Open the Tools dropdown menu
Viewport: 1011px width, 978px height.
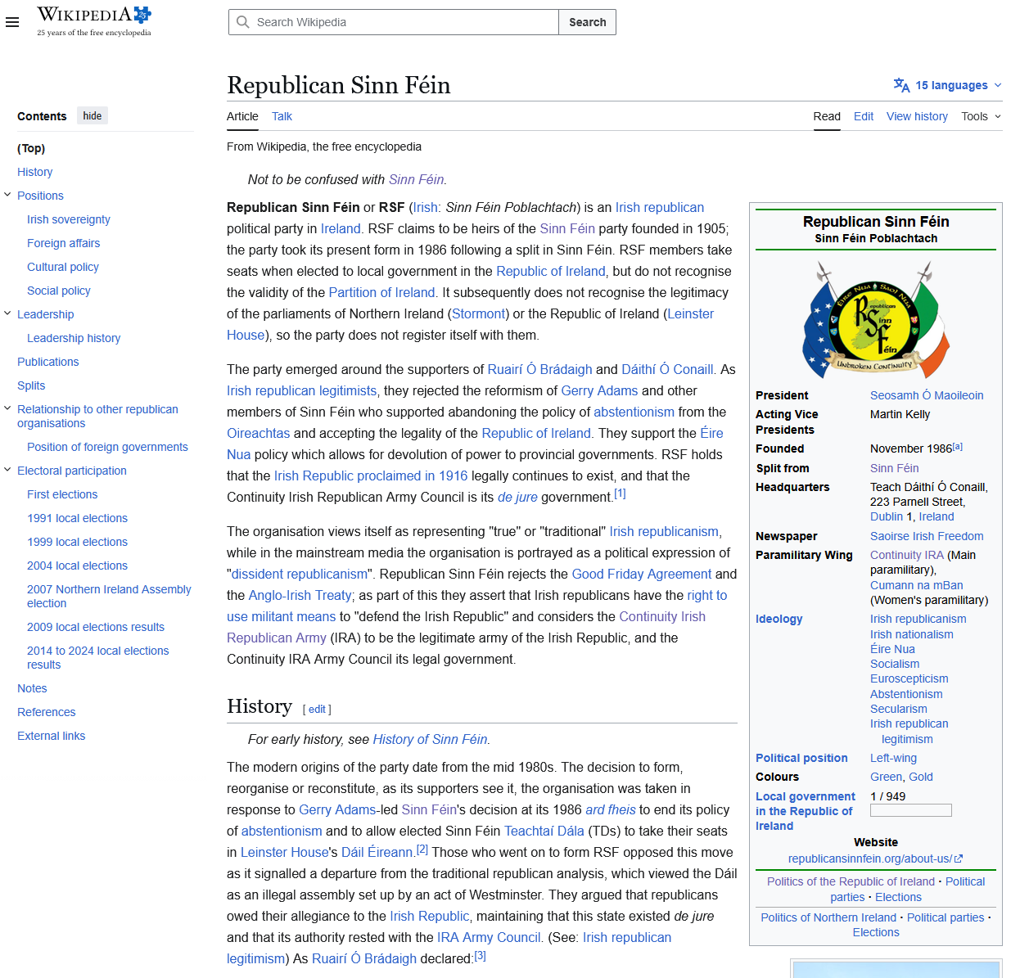pos(981,116)
